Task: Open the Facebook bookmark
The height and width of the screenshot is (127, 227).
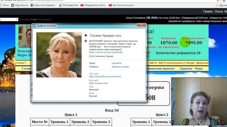Action: point(43,5)
